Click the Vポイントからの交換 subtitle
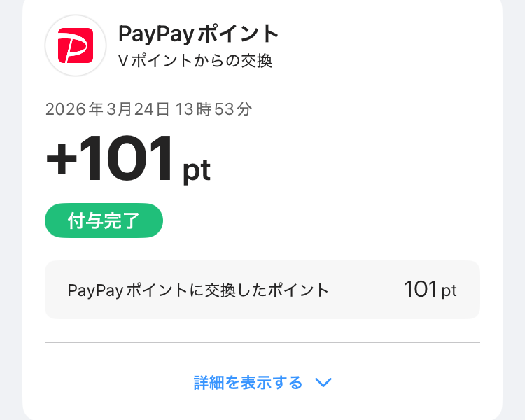Image resolution: width=525 pixels, height=420 pixels. (x=195, y=61)
